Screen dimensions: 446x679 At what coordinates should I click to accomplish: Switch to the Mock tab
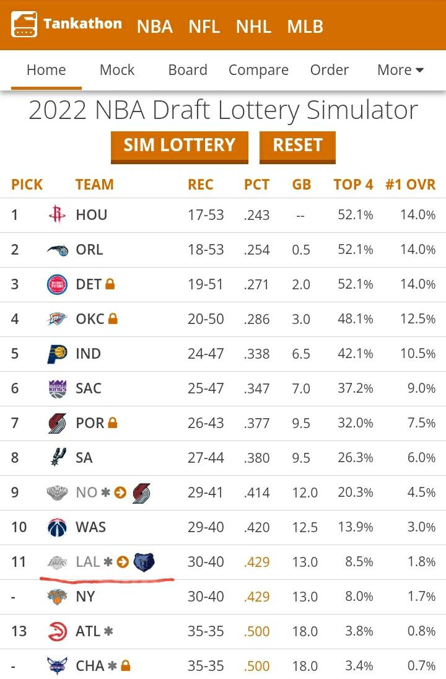[x=117, y=70]
